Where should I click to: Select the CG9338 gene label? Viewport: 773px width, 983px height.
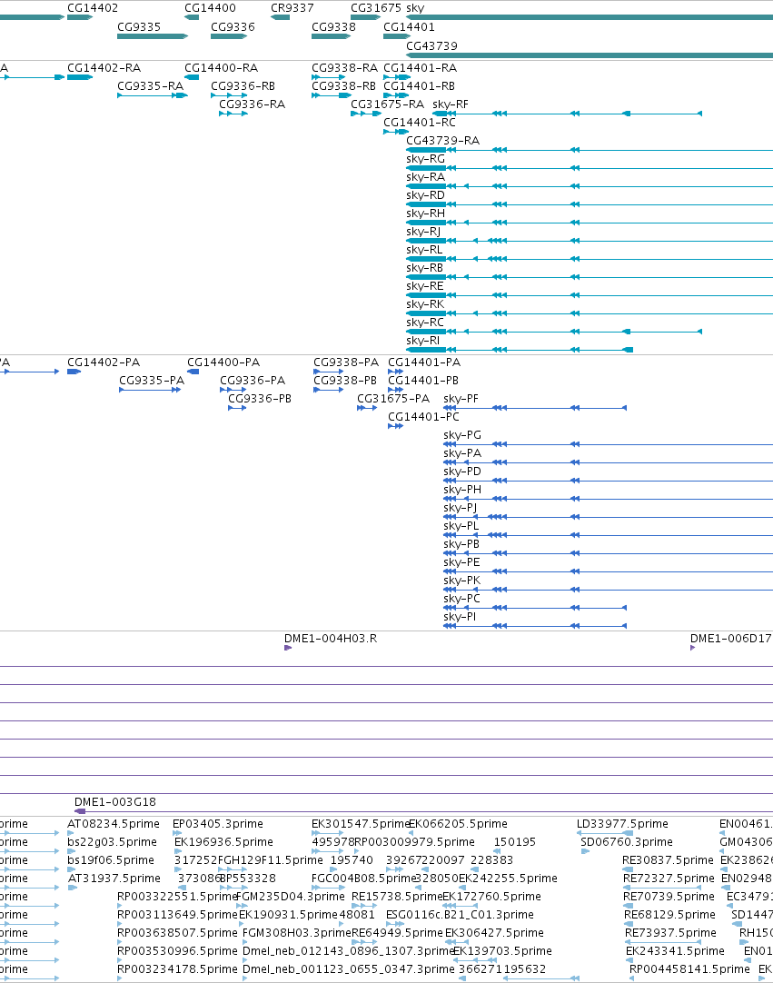coord(333,27)
